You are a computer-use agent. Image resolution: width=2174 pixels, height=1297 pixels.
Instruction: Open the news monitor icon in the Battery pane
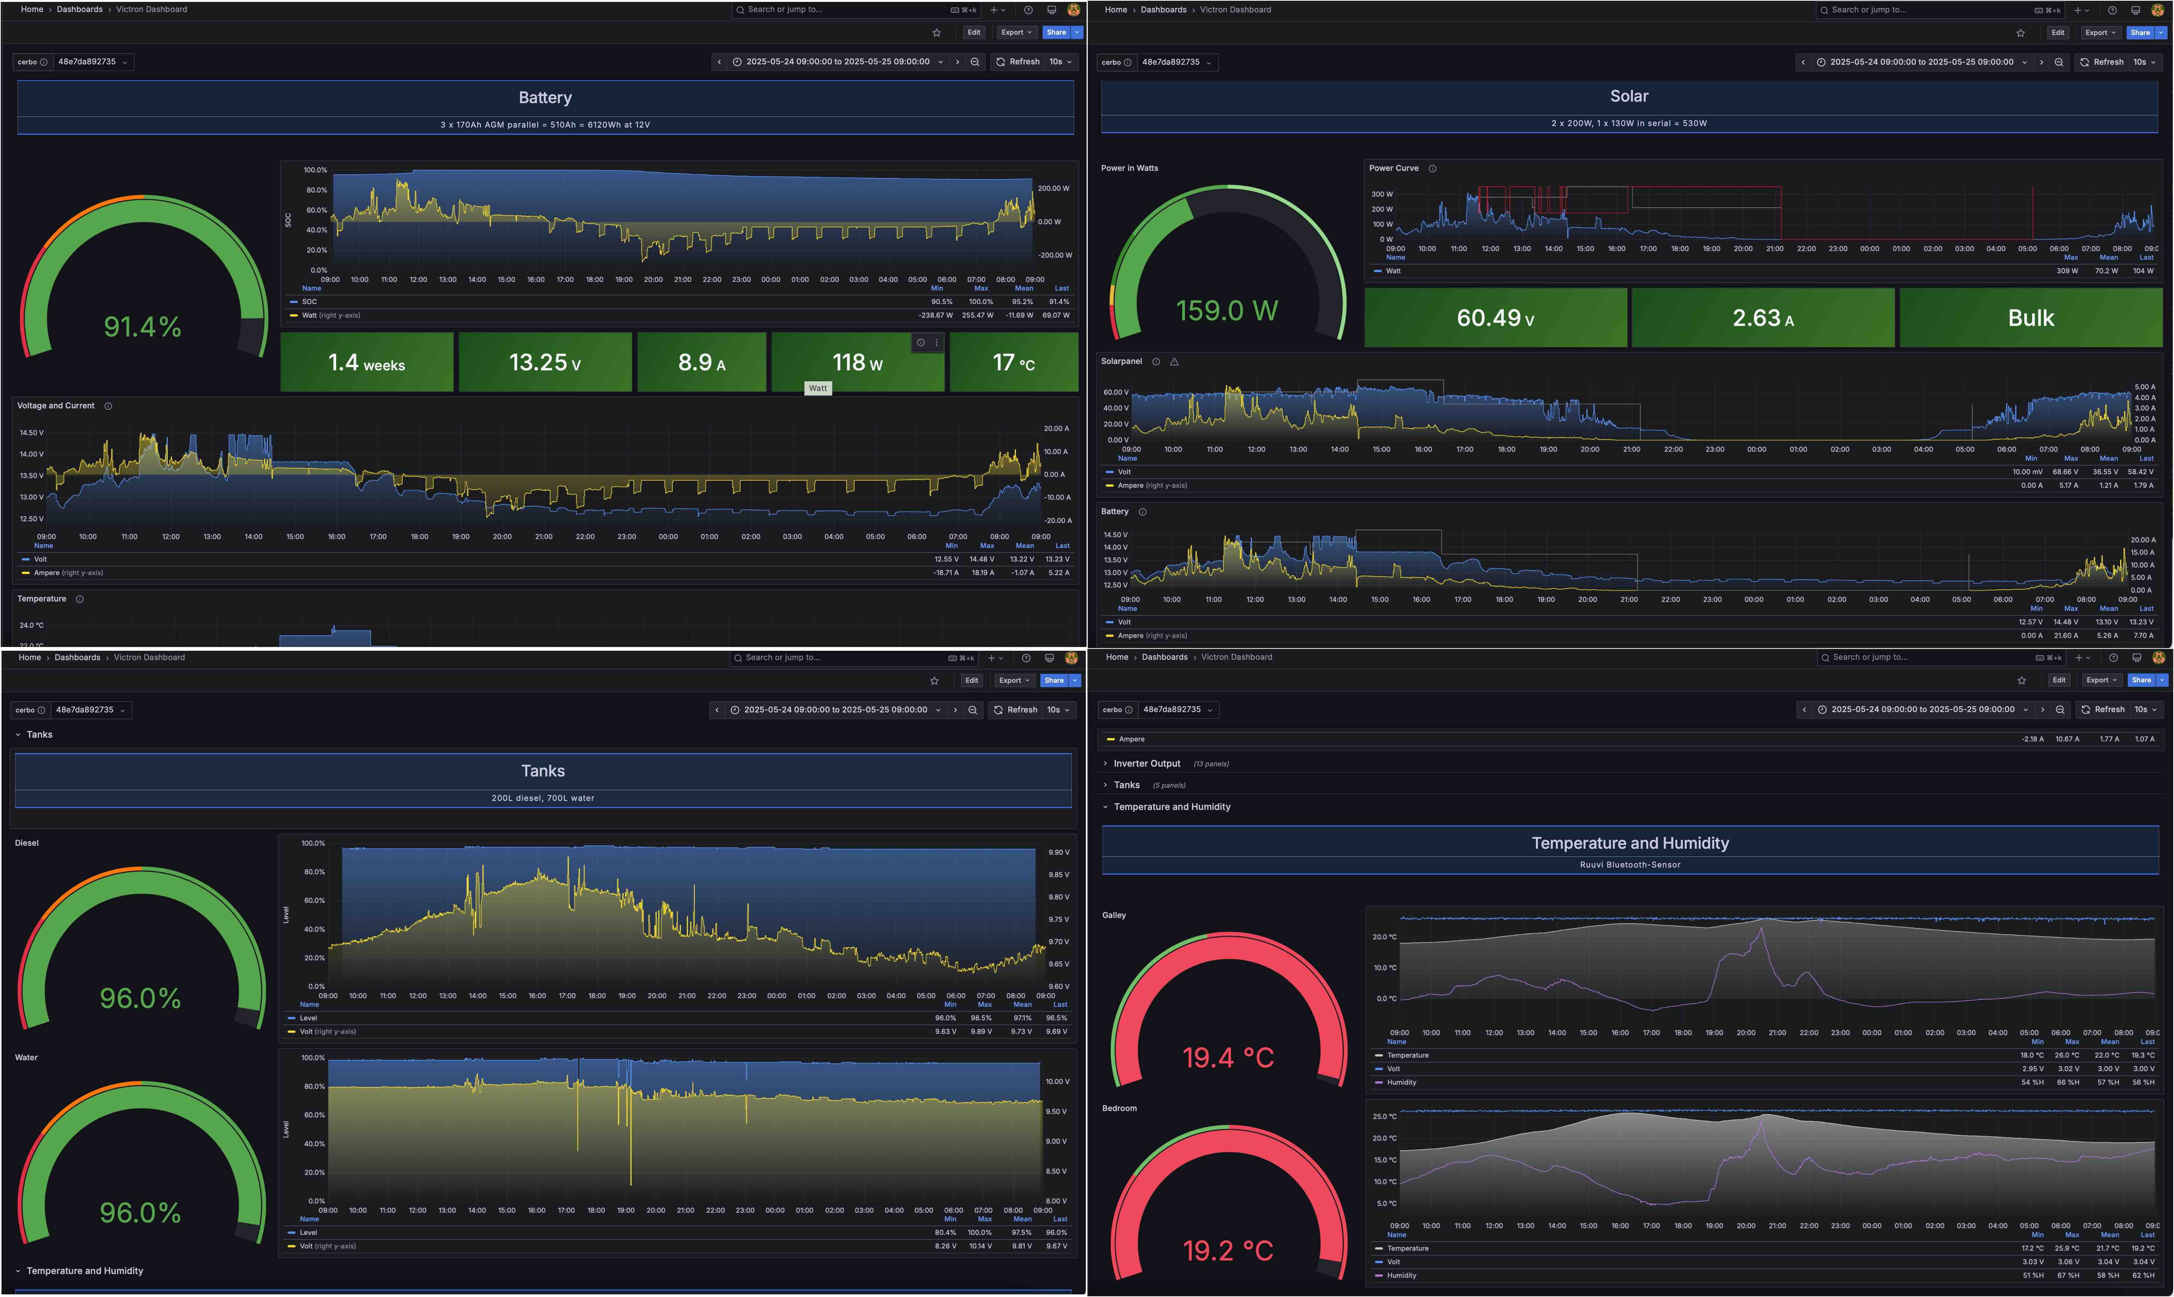point(1052,10)
